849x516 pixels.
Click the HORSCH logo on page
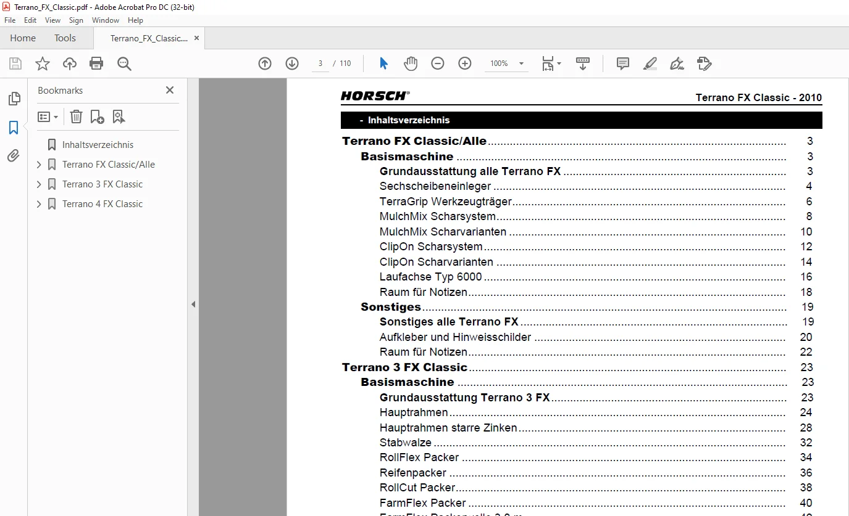click(x=375, y=96)
